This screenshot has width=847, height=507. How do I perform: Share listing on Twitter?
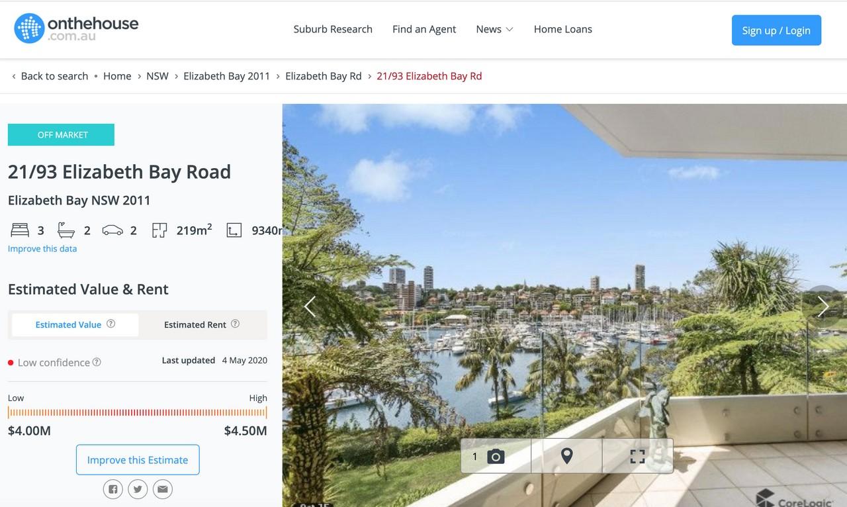click(x=138, y=490)
